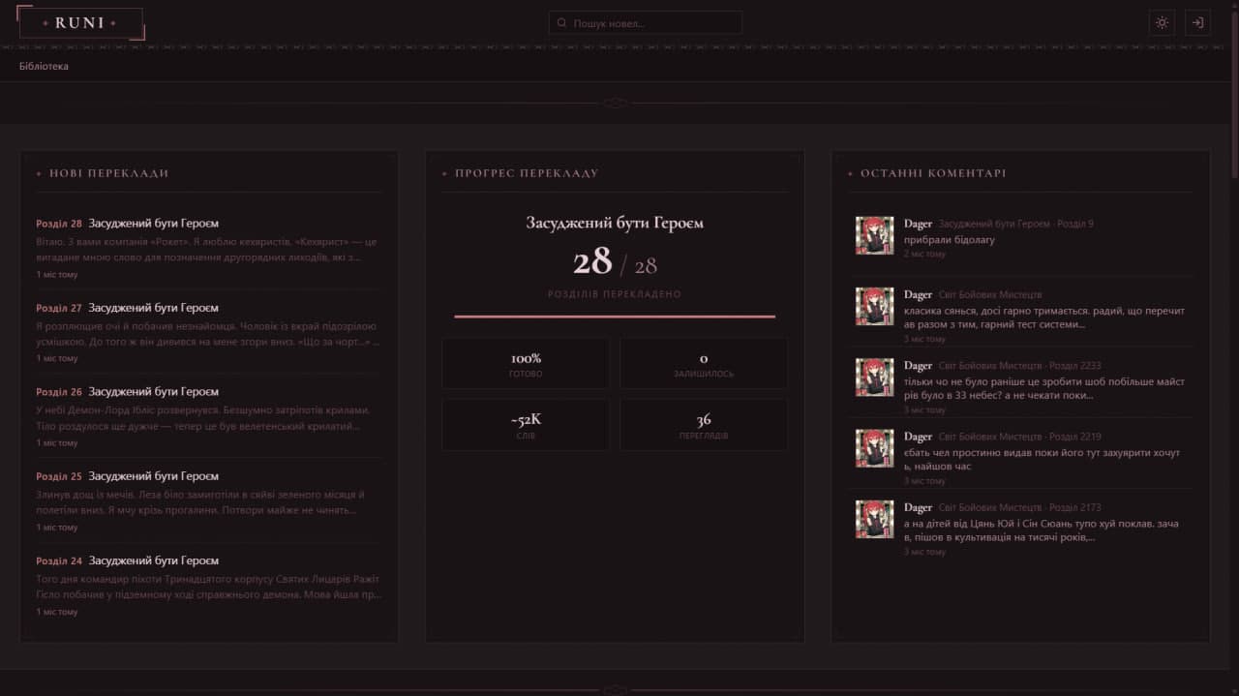Click the RUNI logo

(80, 23)
